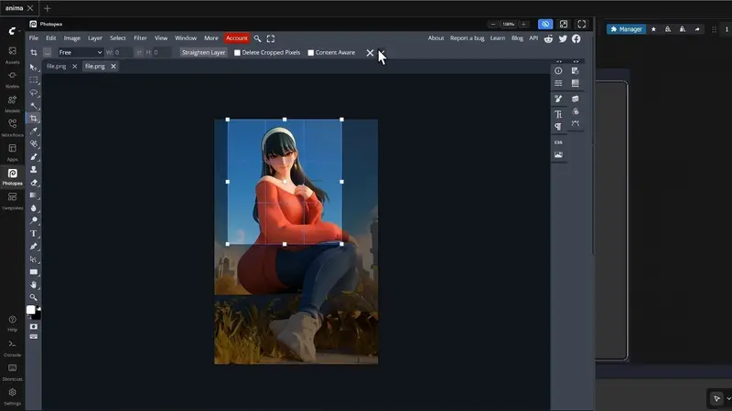Select the Hand tool
The height and width of the screenshot is (411, 732).
[34, 284]
